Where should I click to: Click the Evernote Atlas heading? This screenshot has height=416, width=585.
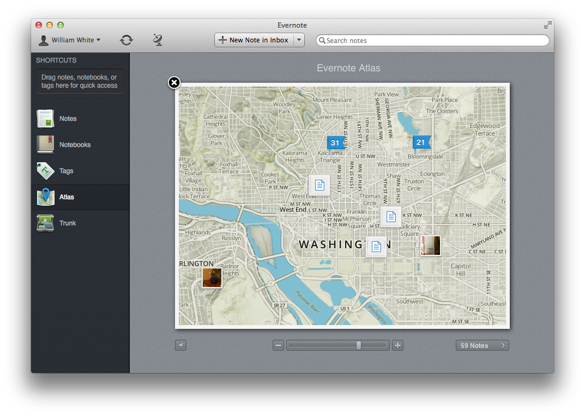348,68
